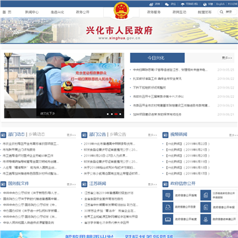Open 政务服务 navigation menu
The image size is (238, 238).
click(154, 12)
